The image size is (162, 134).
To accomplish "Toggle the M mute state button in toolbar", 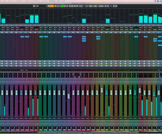I will [55, 6].
